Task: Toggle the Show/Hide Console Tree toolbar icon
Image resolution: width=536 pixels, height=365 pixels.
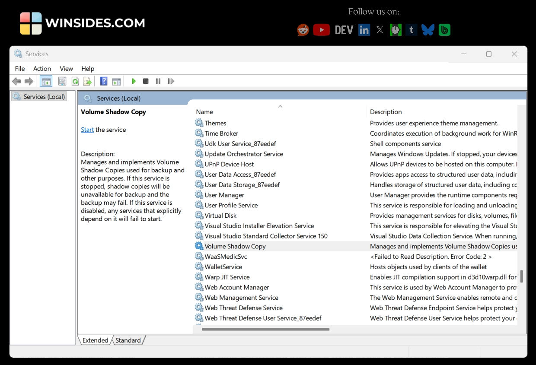Action: coord(46,81)
